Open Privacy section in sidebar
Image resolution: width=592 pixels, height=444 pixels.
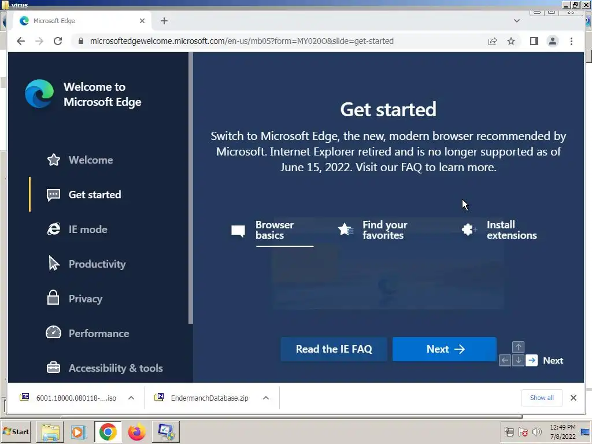tap(75, 299)
